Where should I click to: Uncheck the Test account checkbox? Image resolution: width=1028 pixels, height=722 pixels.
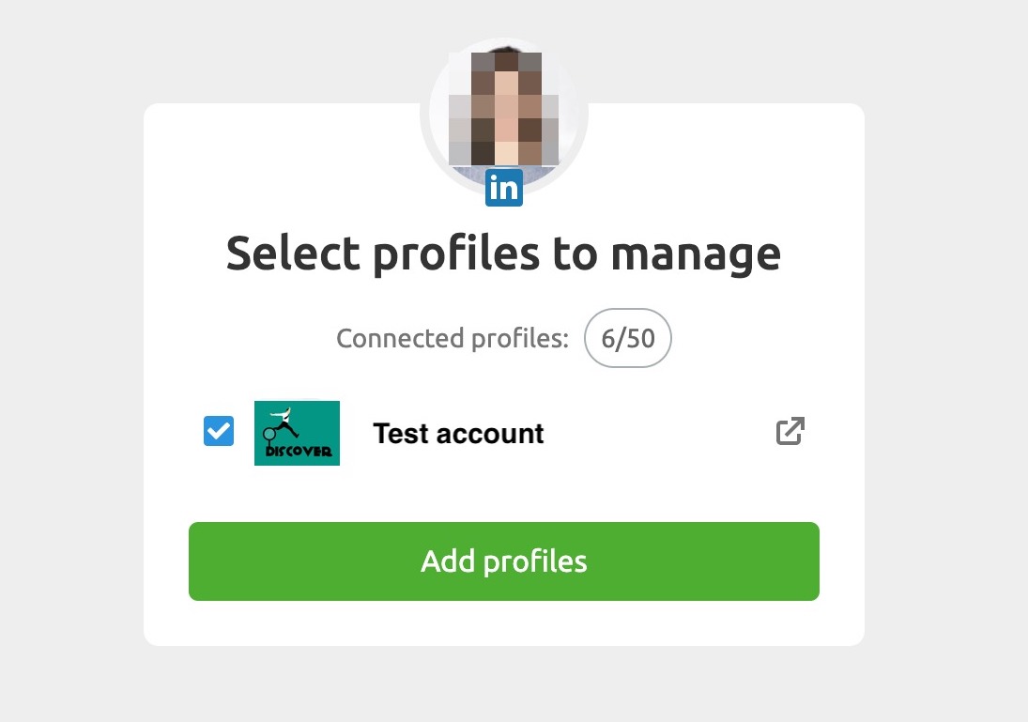click(x=219, y=432)
